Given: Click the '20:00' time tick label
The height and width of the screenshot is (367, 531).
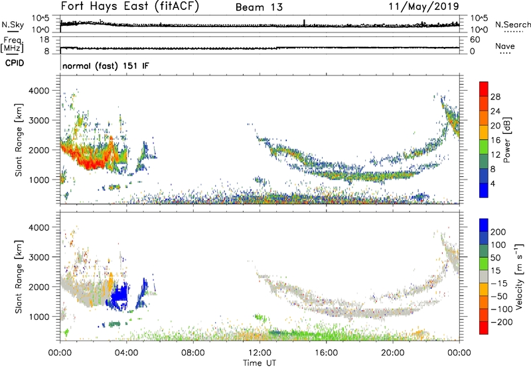Looking at the screenshot, I should point(393,353).
